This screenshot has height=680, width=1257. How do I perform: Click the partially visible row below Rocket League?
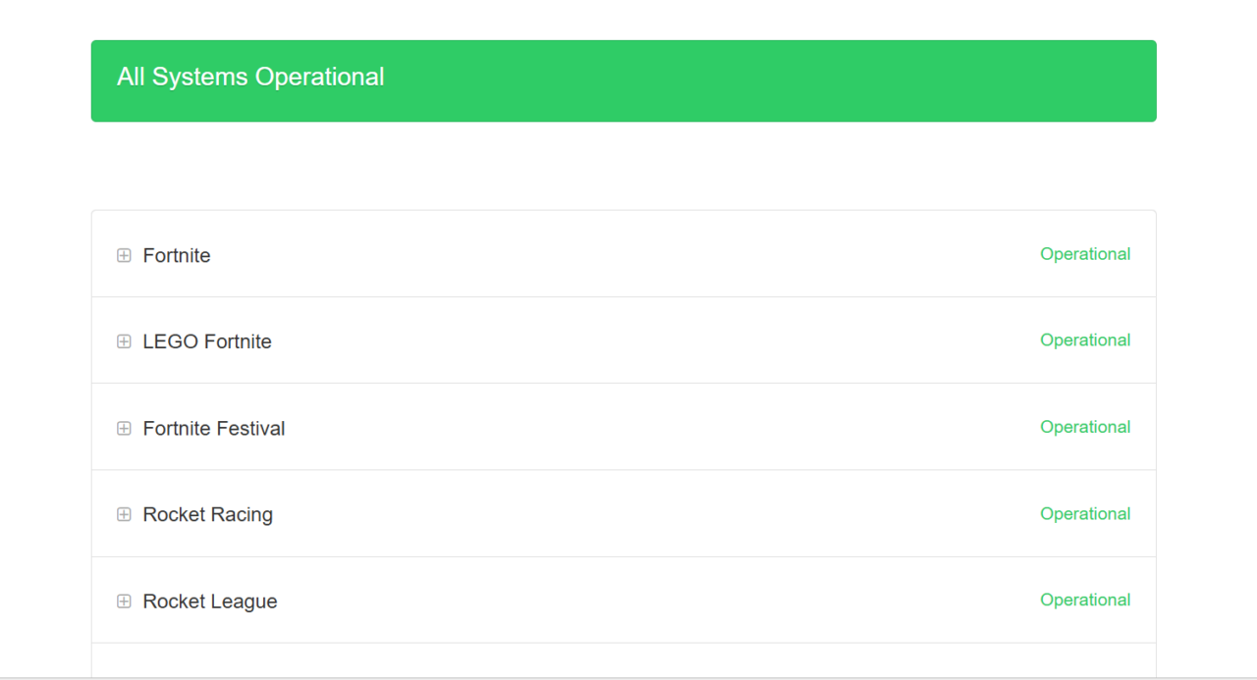pyautogui.click(x=624, y=660)
